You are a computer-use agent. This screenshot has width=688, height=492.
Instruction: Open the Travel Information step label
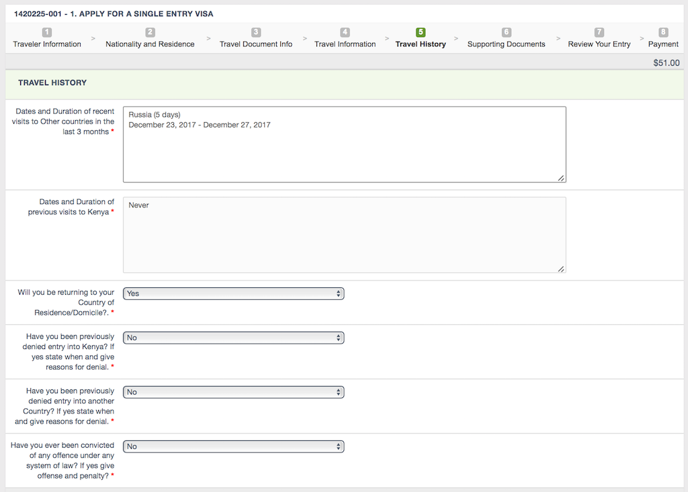[x=345, y=44]
